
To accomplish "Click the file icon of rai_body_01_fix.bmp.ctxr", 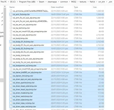I will [x=11, y=42].
